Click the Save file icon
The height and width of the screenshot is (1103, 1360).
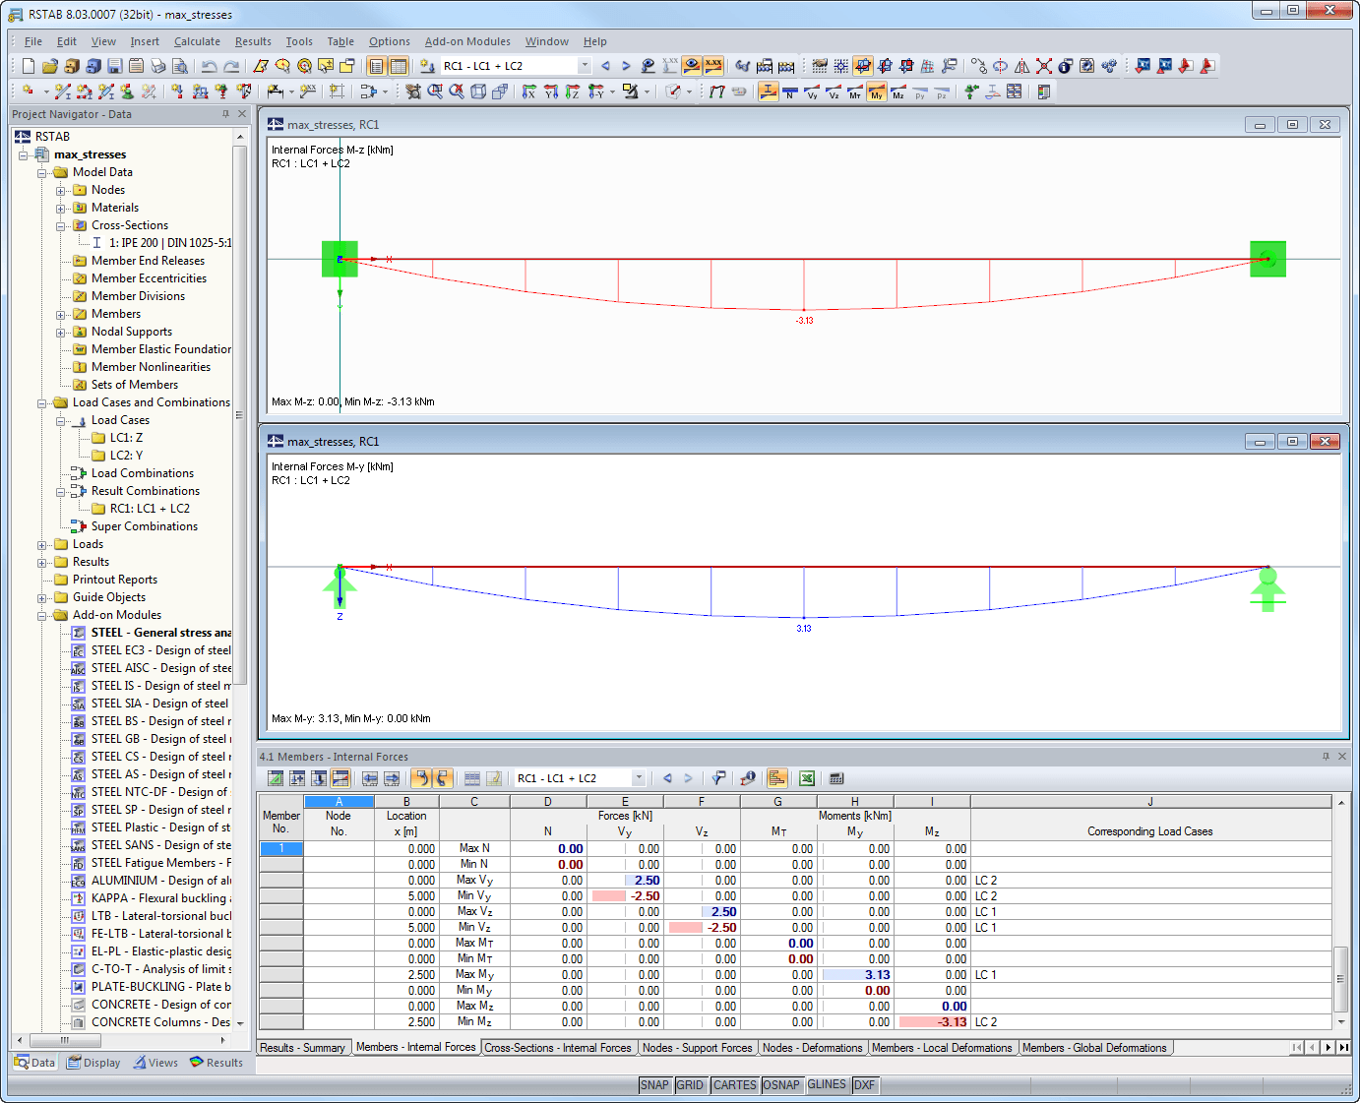click(115, 66)
